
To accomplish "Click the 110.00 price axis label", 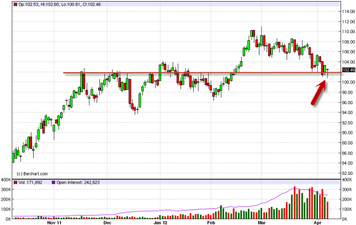I will click(348, 31).
